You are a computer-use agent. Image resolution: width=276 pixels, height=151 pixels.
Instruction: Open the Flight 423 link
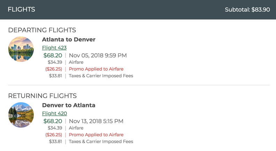54,48
